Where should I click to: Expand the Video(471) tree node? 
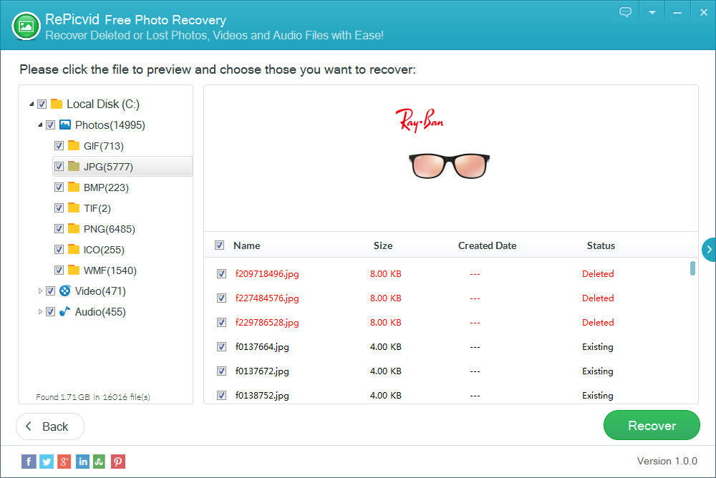tap(41, 291)
